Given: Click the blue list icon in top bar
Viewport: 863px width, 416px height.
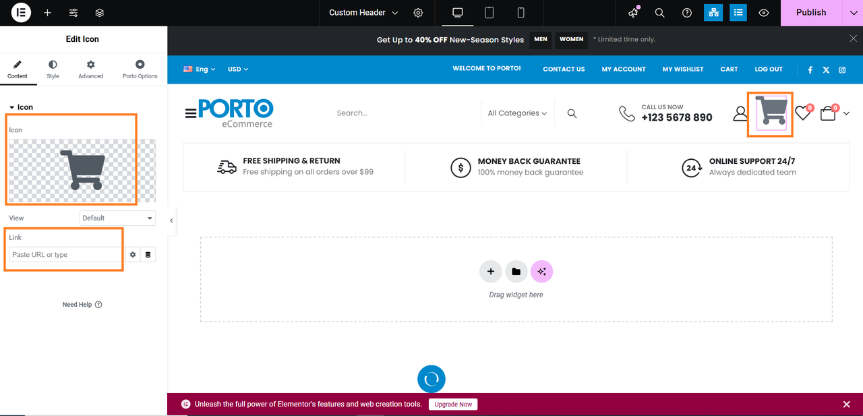Looking at the screenshot, I should (738, 13).
